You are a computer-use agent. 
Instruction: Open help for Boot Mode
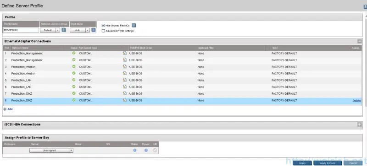click(94, 30)
